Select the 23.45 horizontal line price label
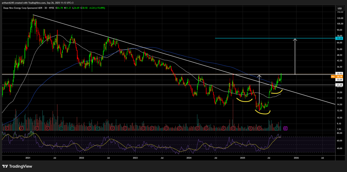The height and width of the screenshot is (172, 347). [x=339, y=85]
